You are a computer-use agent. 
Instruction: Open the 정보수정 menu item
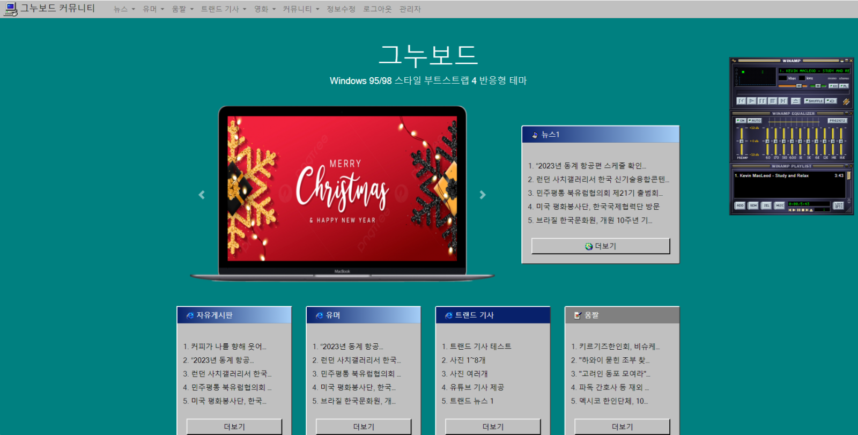pyautogui.click(x=341, y=9)
